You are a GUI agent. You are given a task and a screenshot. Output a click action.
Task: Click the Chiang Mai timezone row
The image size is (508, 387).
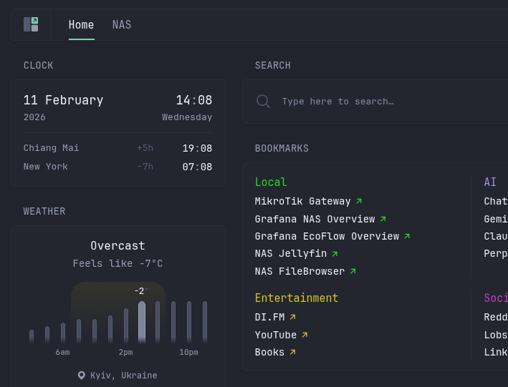118,148
